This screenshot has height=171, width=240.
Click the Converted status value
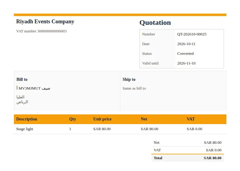[185, 54]
